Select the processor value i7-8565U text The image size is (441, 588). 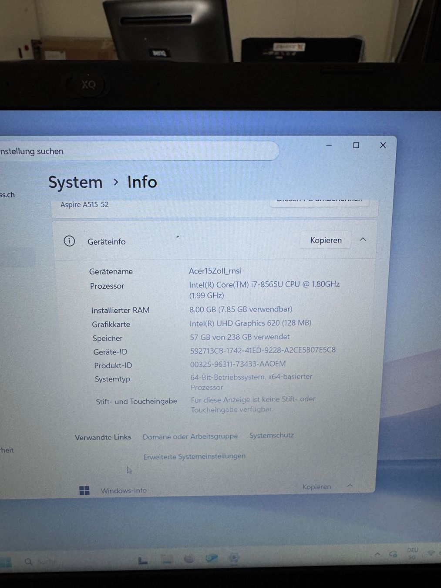[x=264, y=289]
